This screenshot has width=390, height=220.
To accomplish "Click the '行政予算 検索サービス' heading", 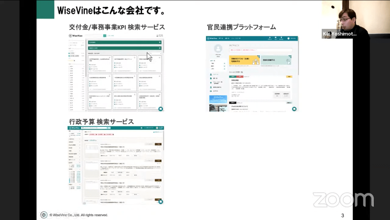I will click(x=101, y=122).
